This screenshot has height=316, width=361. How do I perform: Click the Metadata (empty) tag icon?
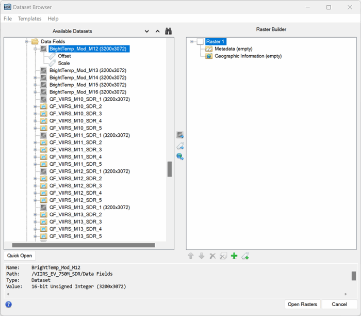click(x=209, y=49)
